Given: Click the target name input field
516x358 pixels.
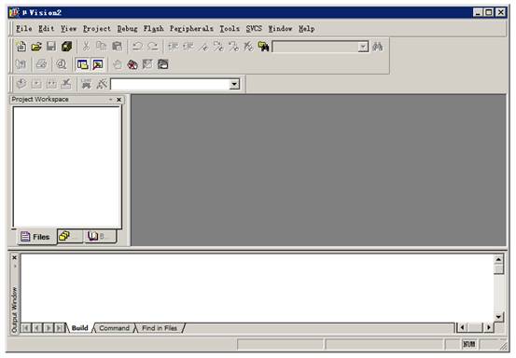Looking at the screenshot, I should 170,84.
